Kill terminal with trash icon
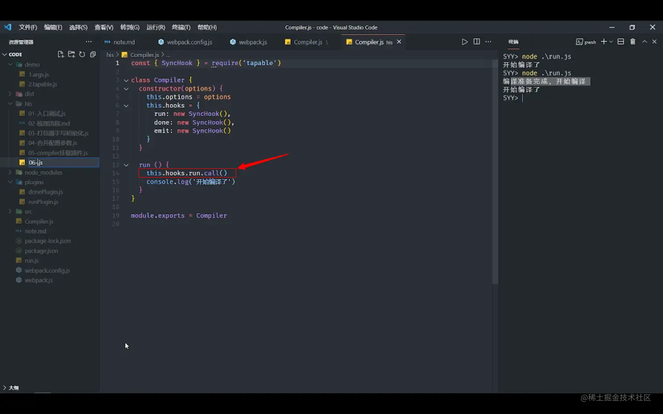 point(633,42)
